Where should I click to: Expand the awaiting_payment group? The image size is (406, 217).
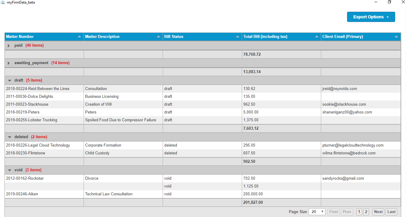(x=9, y=63)
